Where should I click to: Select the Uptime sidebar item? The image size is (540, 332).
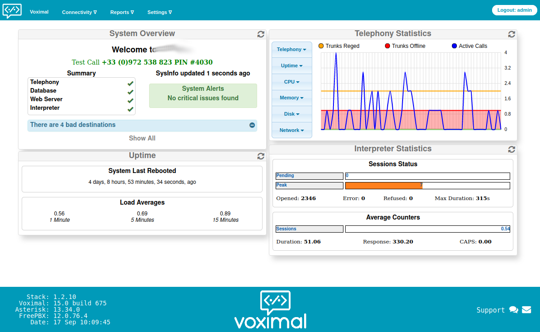(x=291, y=65)
